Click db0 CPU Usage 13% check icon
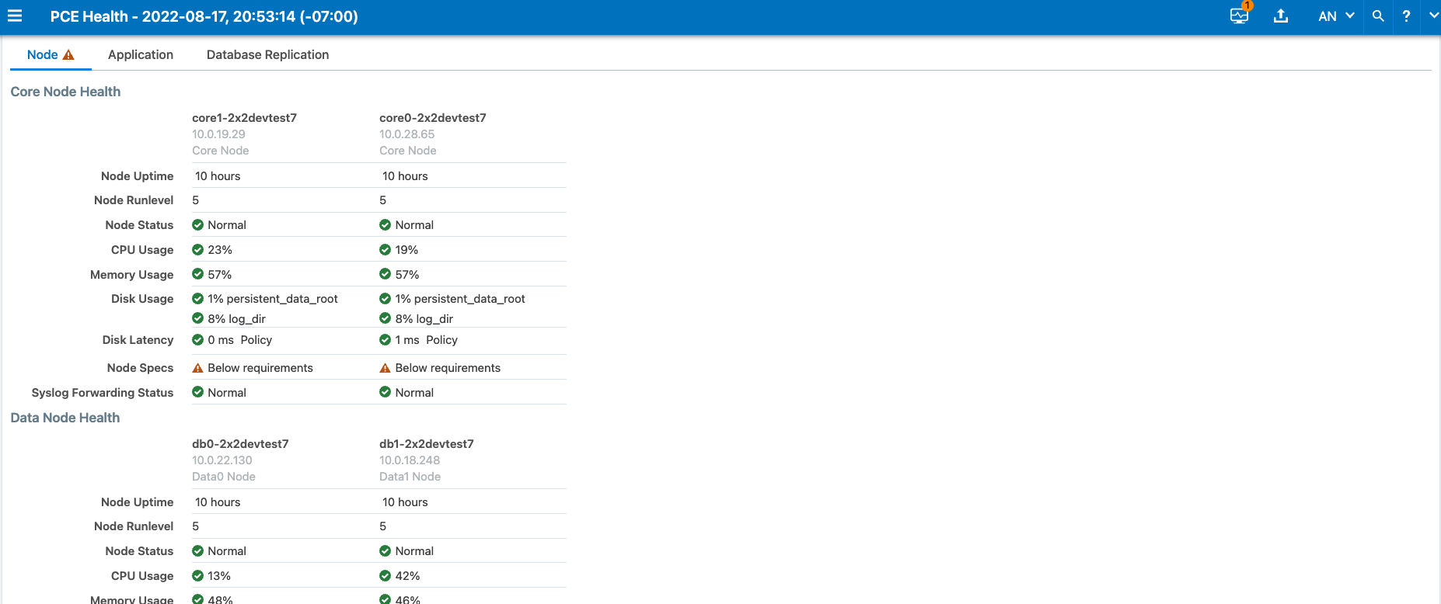The image size is (1441, 604). point(197,576)
